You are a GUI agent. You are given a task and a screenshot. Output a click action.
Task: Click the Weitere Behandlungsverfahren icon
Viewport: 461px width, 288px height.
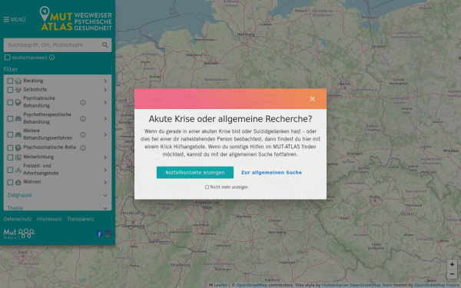coord(18,134)
